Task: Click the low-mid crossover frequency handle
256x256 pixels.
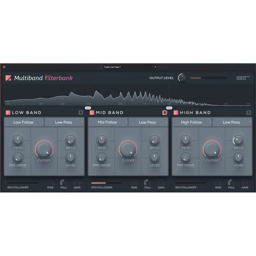Action: tap(88, 108)
